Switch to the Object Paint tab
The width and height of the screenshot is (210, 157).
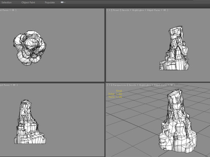(x=28, y=2)
